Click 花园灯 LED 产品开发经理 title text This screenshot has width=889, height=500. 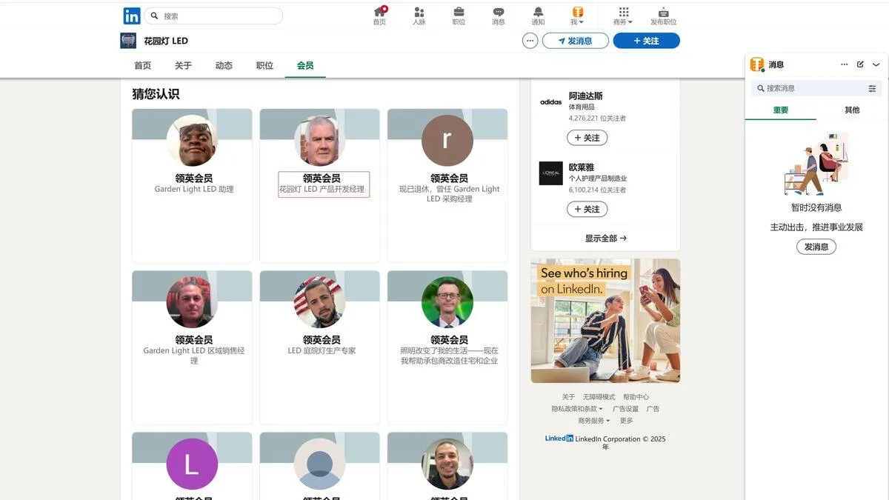point(322,190)
